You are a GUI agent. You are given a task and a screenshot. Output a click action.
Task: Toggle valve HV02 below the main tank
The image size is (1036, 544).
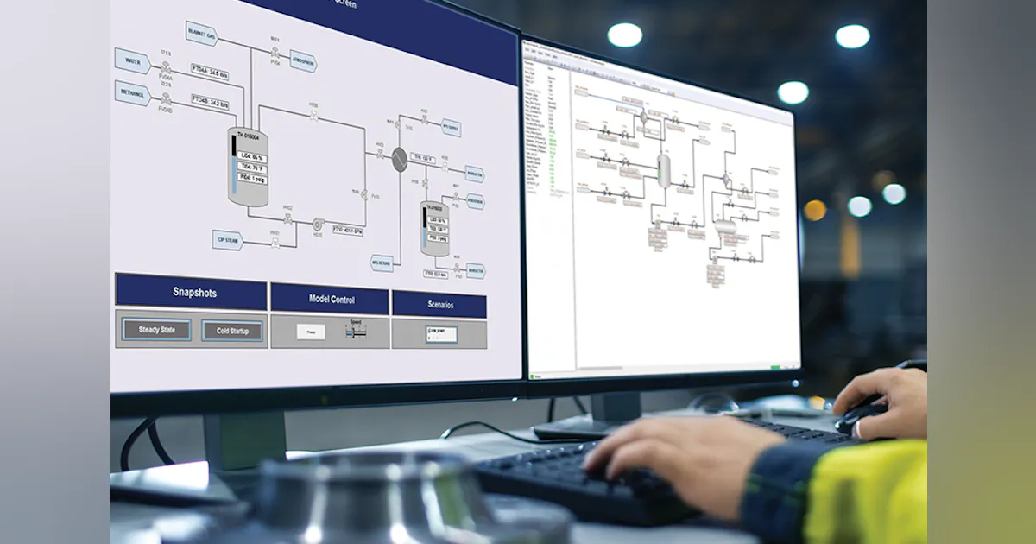287,218
